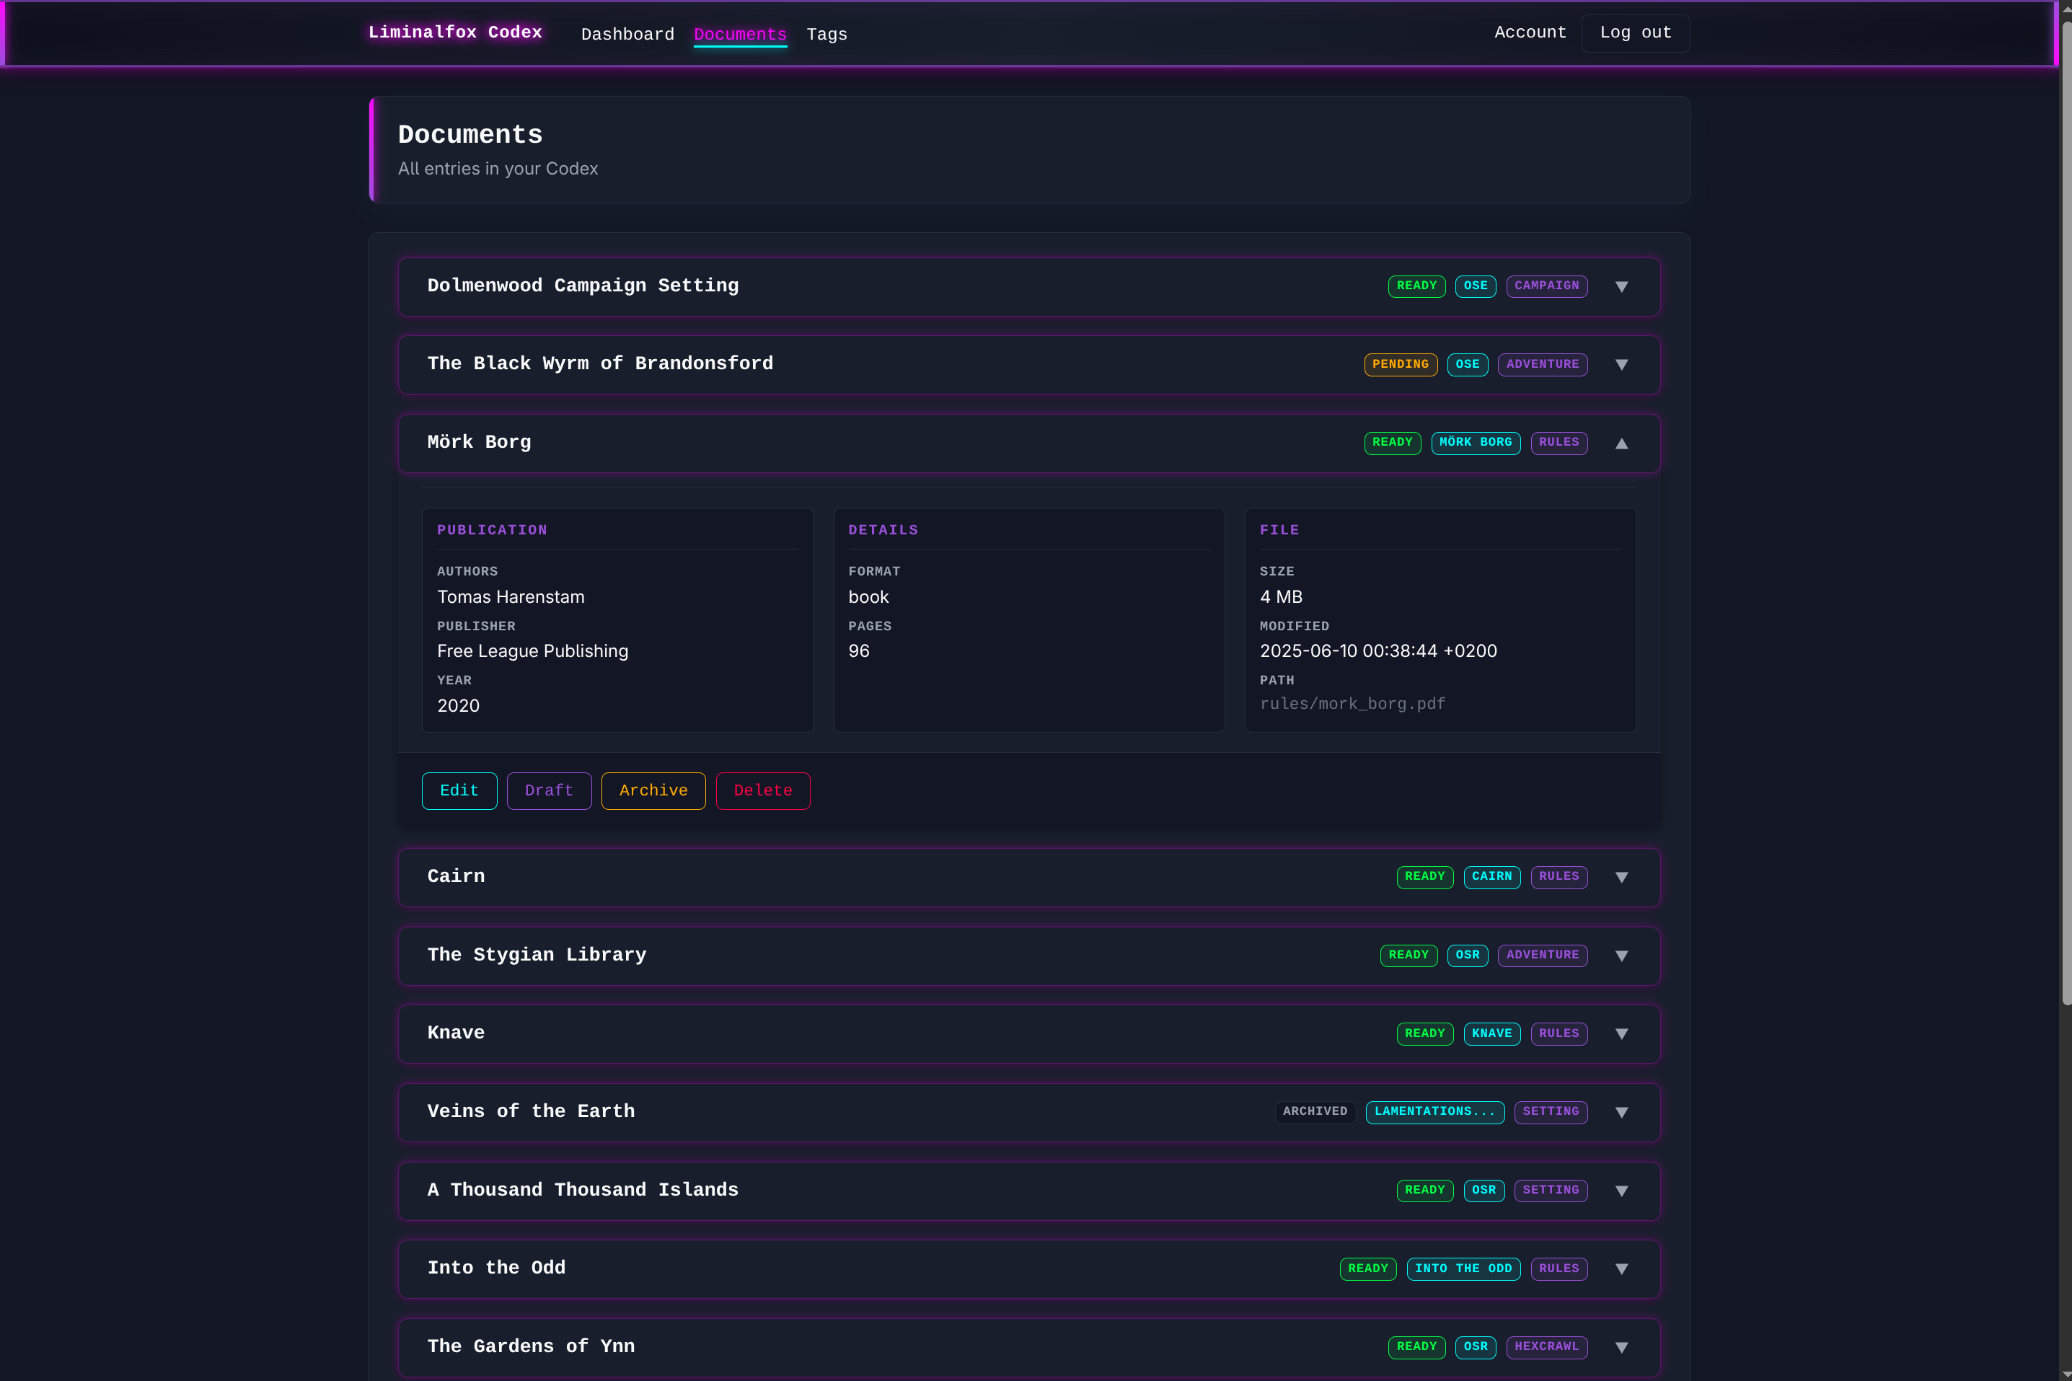Click The Stygian Library title
This screenshot has width=2072, height=1381.
[537, 955]
